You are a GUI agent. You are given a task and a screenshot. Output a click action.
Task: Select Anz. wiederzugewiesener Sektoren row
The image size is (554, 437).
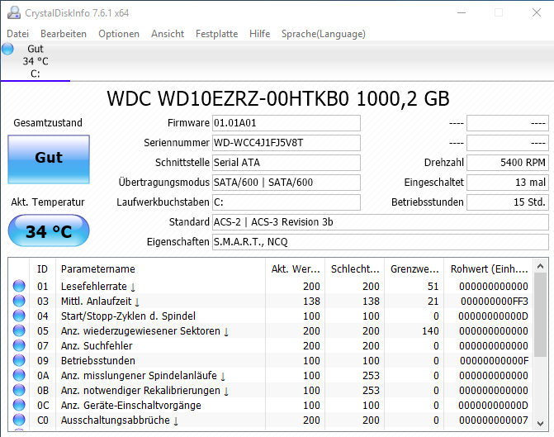[271, 330]
